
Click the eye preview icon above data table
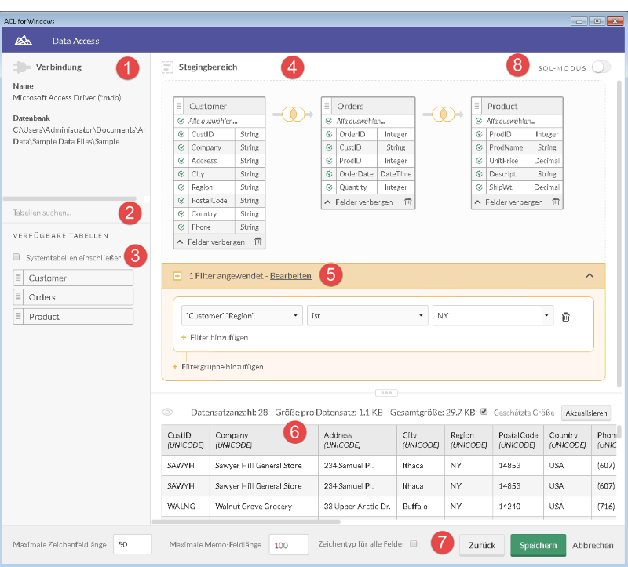point(166,412)
